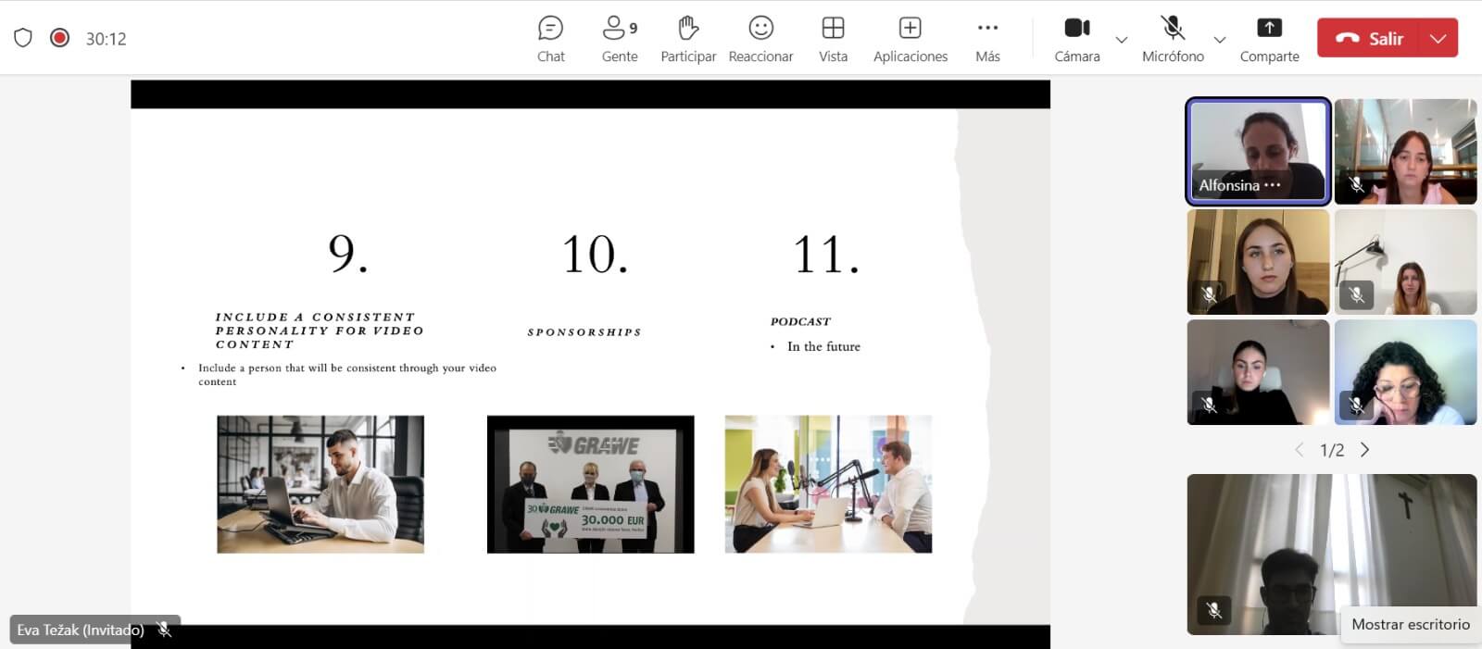Open Alfonsina's more options dots
Image resolution: width=1482 pixels, height=649 pixels.
pos(1273,185)
